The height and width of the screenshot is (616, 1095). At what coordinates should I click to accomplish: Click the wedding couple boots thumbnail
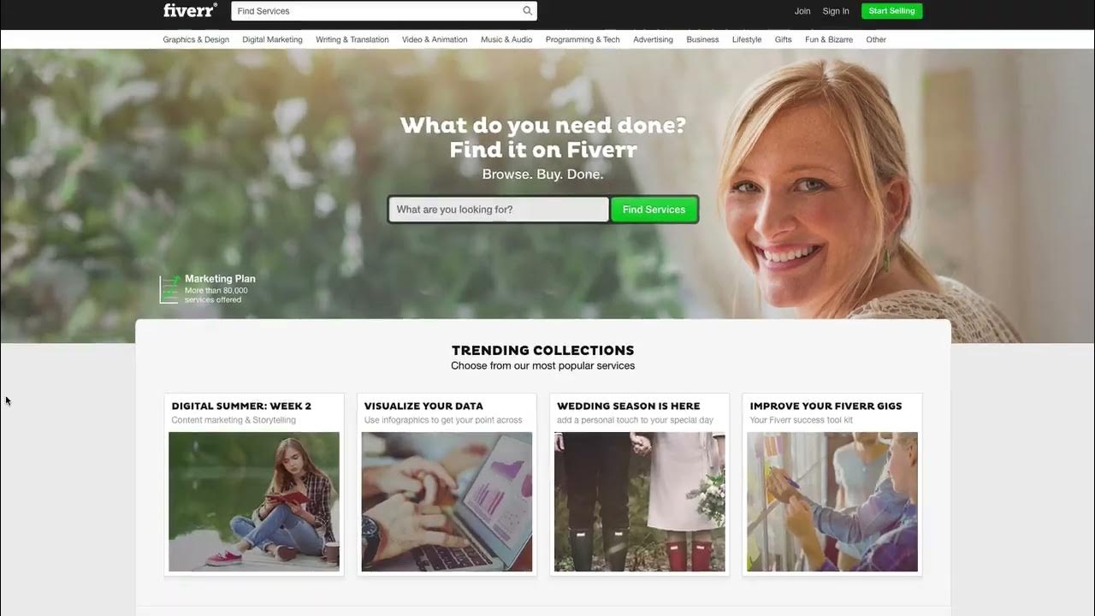coord(640,501)
